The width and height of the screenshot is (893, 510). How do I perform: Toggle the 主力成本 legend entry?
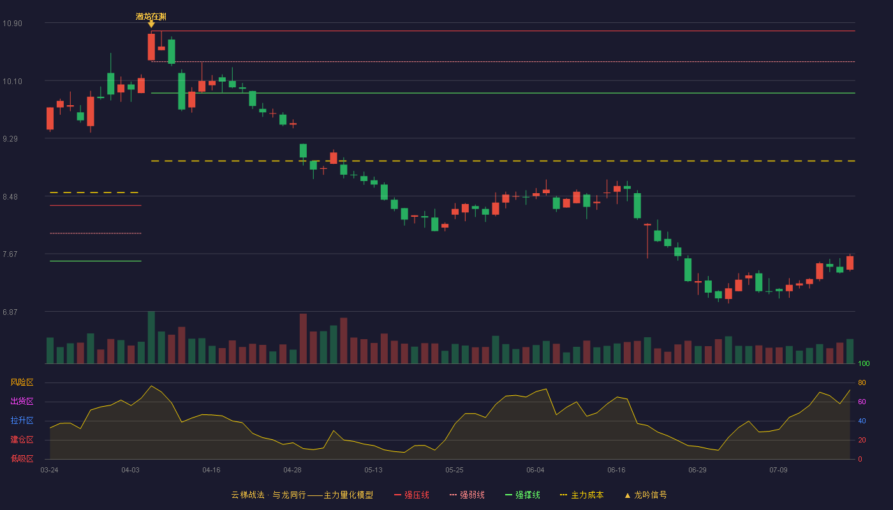582,495
